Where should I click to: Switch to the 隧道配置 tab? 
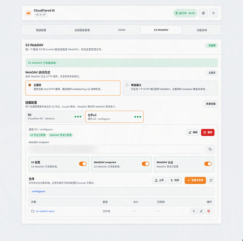click(x=41, y=30)
